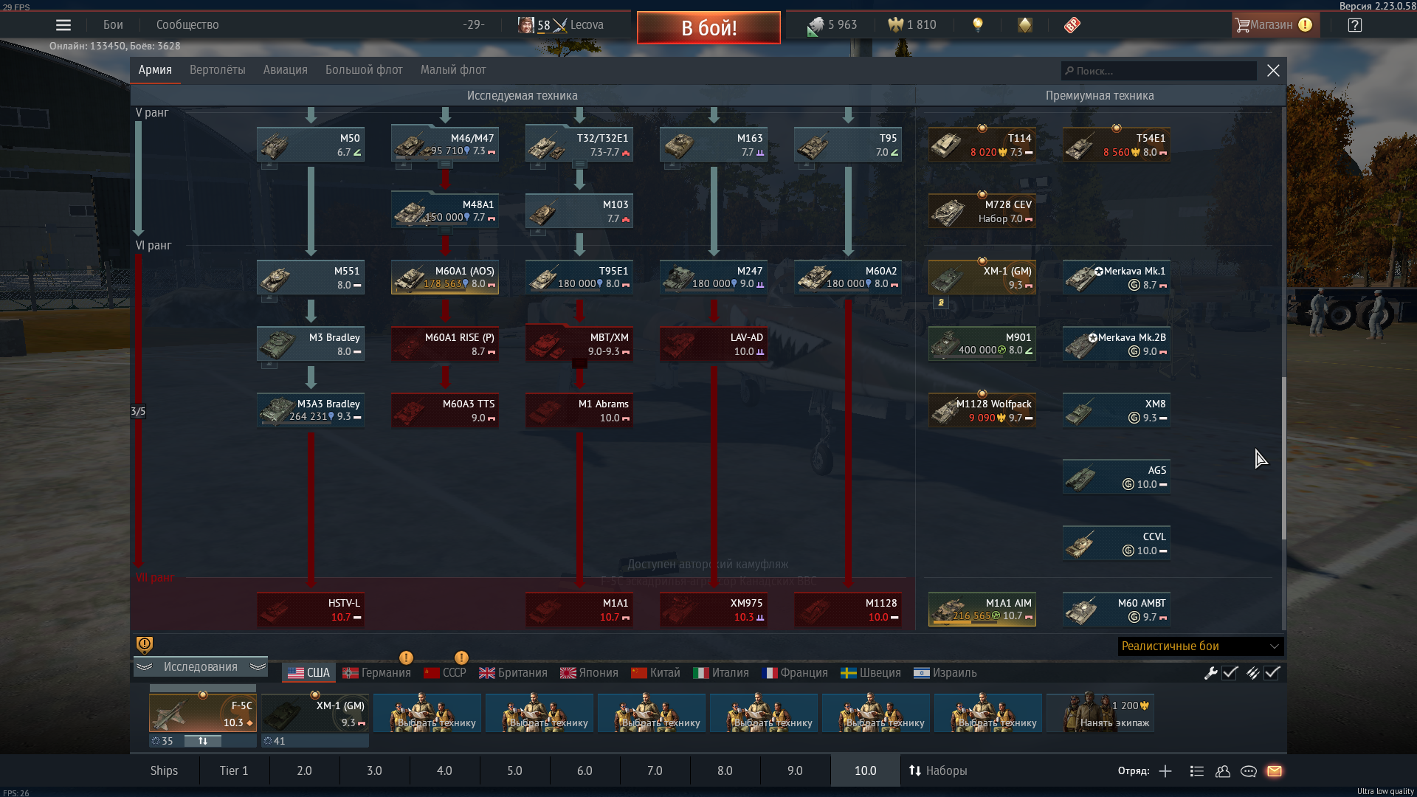Viewport: 1417px width, 797px height.
Task: Select the M1 Abrams vehicle card
Action: pos(579,410)
